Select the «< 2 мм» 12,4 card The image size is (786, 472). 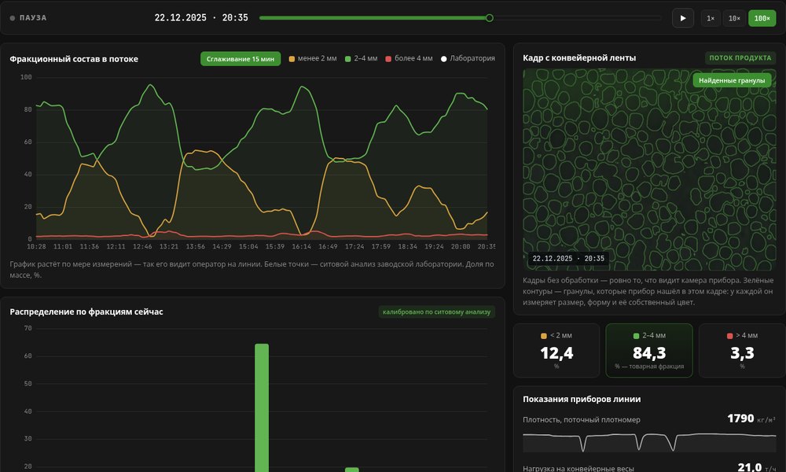556,350
